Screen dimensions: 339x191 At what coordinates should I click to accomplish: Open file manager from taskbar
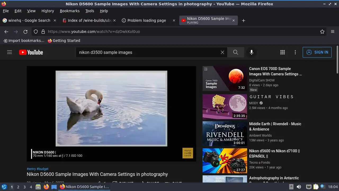[x=38, y=187]
